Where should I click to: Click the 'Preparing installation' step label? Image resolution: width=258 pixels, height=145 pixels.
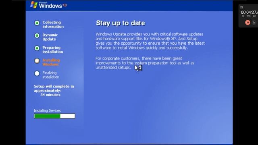click(x=53, y=50)
